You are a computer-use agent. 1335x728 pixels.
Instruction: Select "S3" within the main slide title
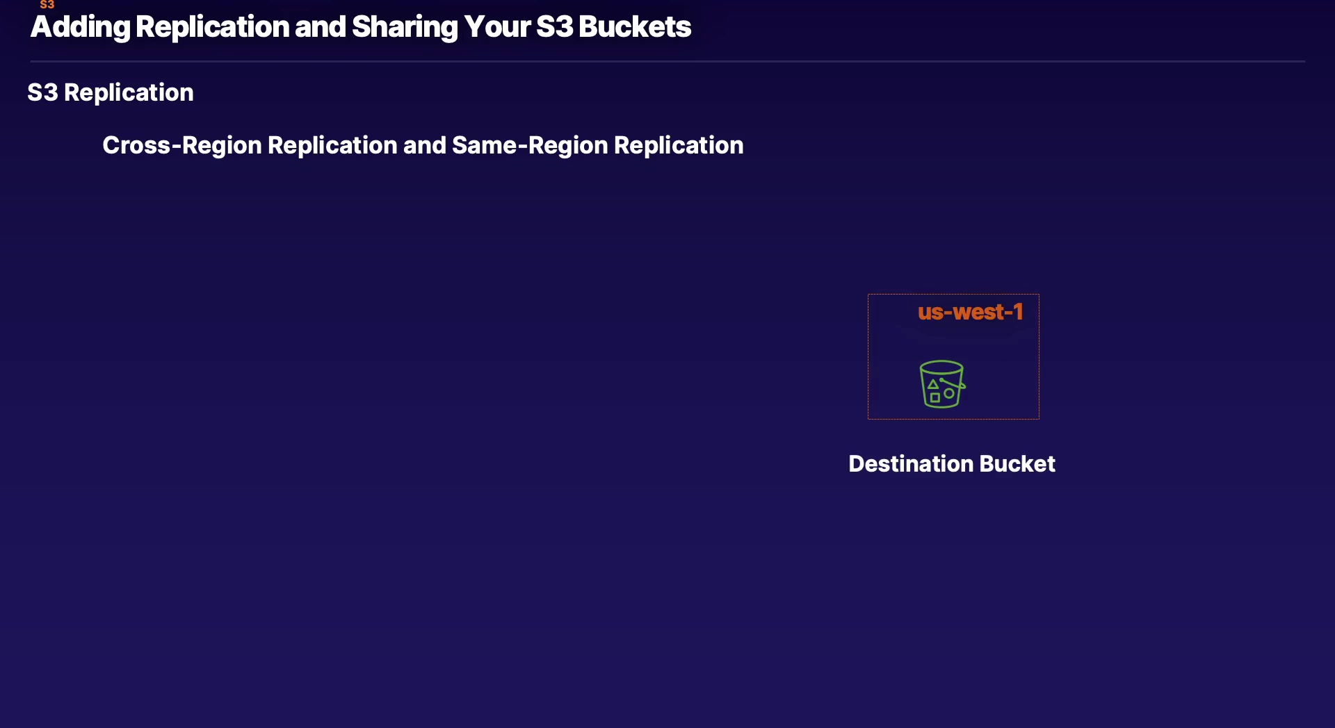[x=554, y=27]
